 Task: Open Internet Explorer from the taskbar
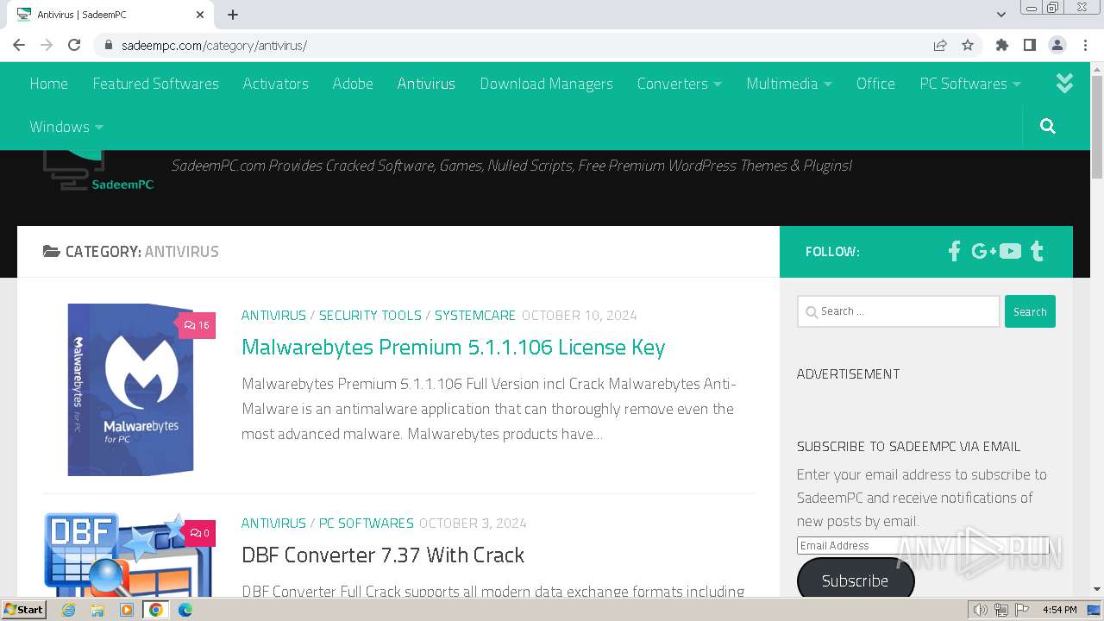tap(68, 610)
